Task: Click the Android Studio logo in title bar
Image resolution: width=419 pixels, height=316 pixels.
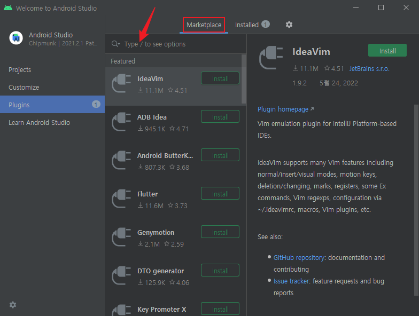Action: pos(7,7)
